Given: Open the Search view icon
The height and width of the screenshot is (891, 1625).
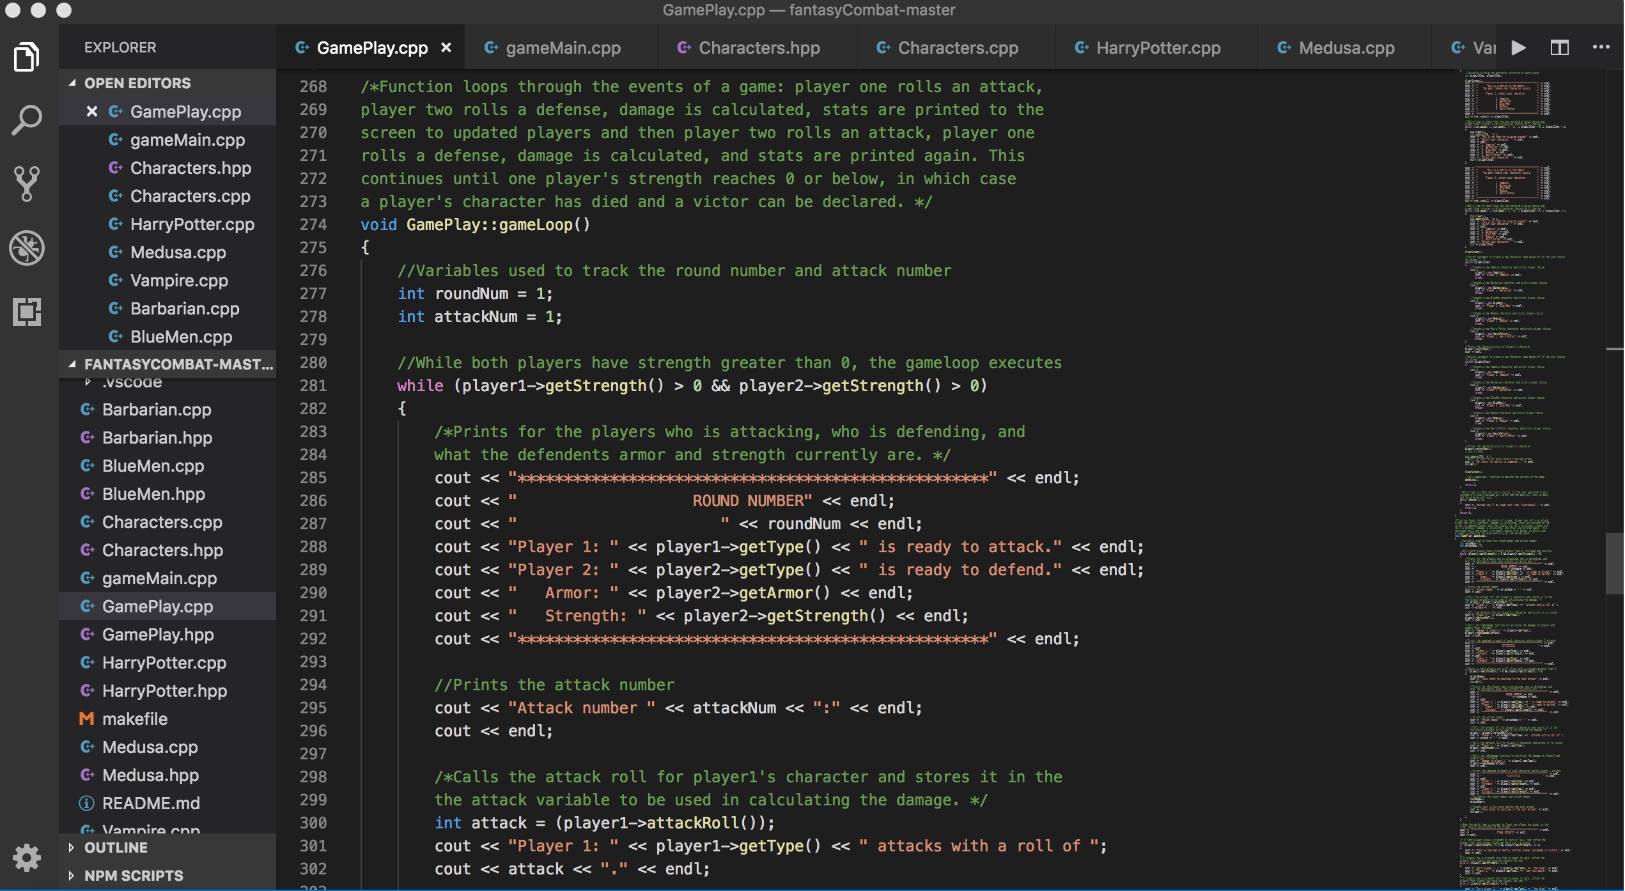Looking at the screenshot, I should (x=26, y=120).
